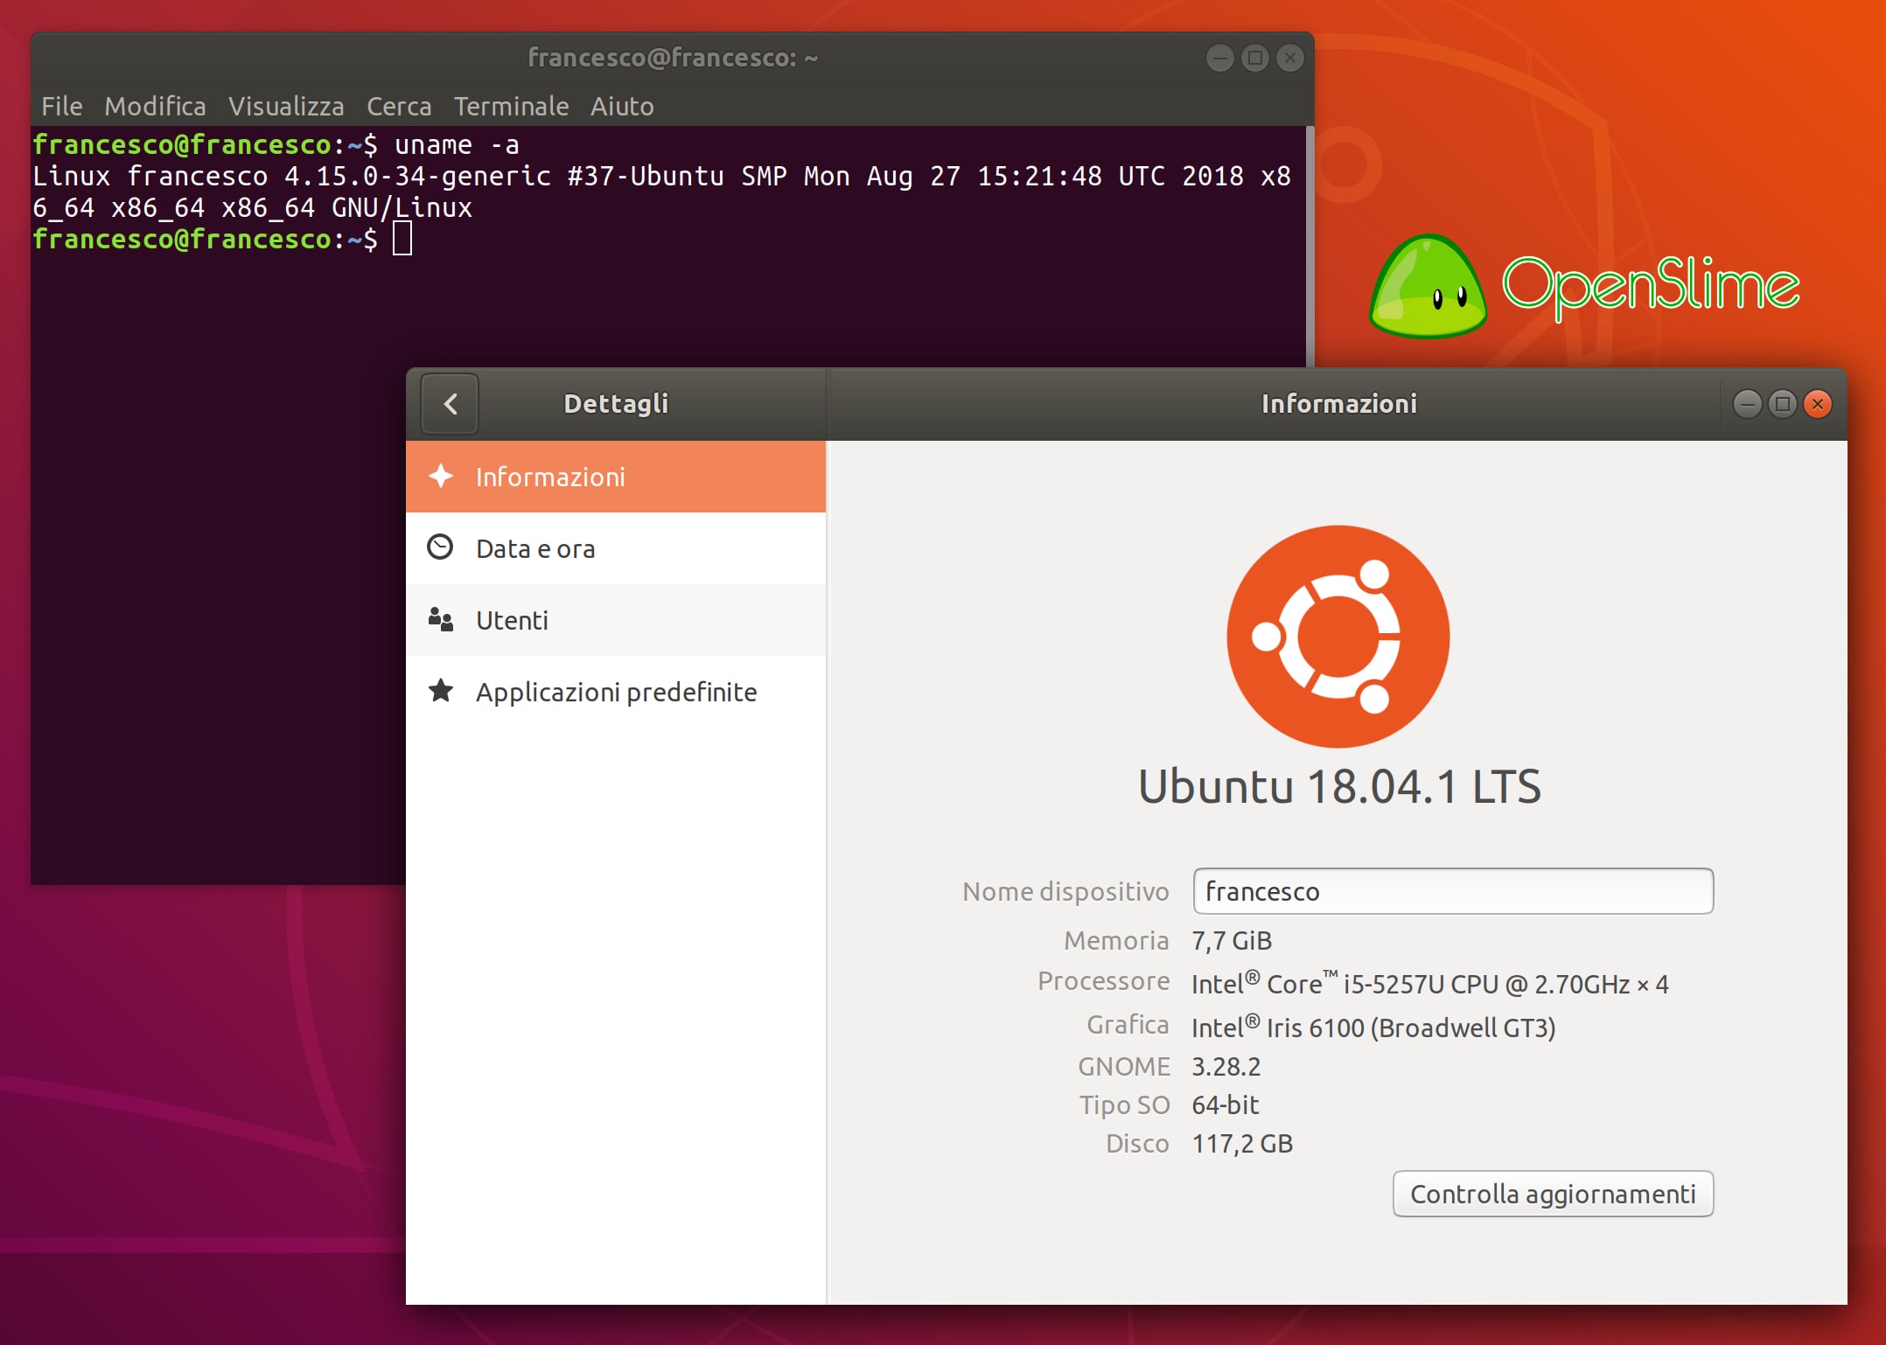Screen dimensions: 1886x1345
Task: Select Data e ora in sidebar
Action: coord(616,548)
